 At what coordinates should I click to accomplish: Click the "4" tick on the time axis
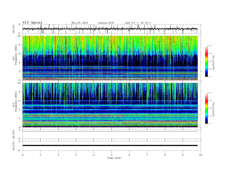point(94,155)
